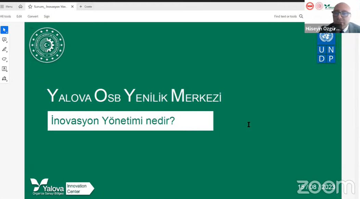
Task: Open the Fill & Sign pen tool
Action: click(4, 79)
